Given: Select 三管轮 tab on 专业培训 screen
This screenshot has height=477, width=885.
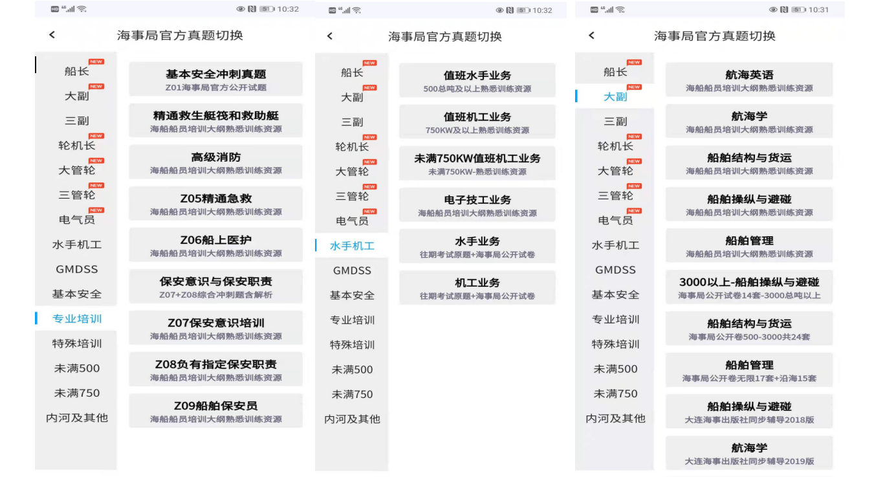Looking at the screenshot, I should [x=76, y=195].
